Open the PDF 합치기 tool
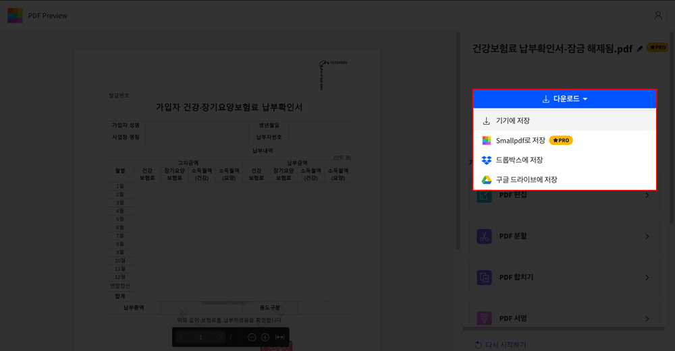This screenshot has height=351, width=675. point(564,278)
